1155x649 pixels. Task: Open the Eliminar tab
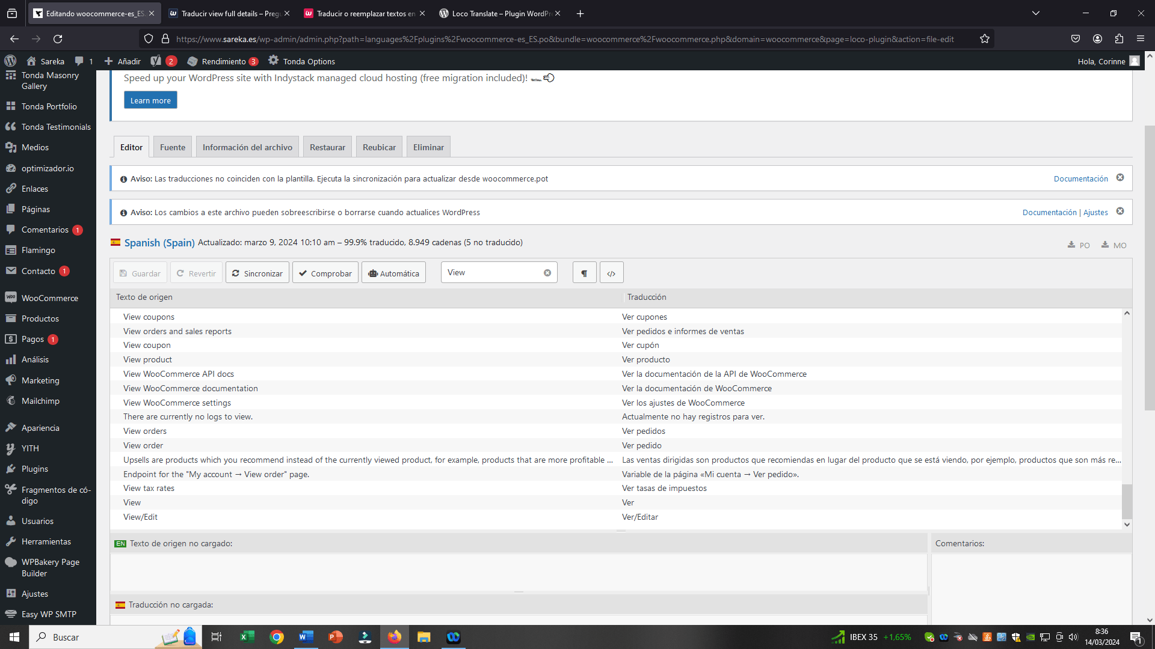(428, 147)
